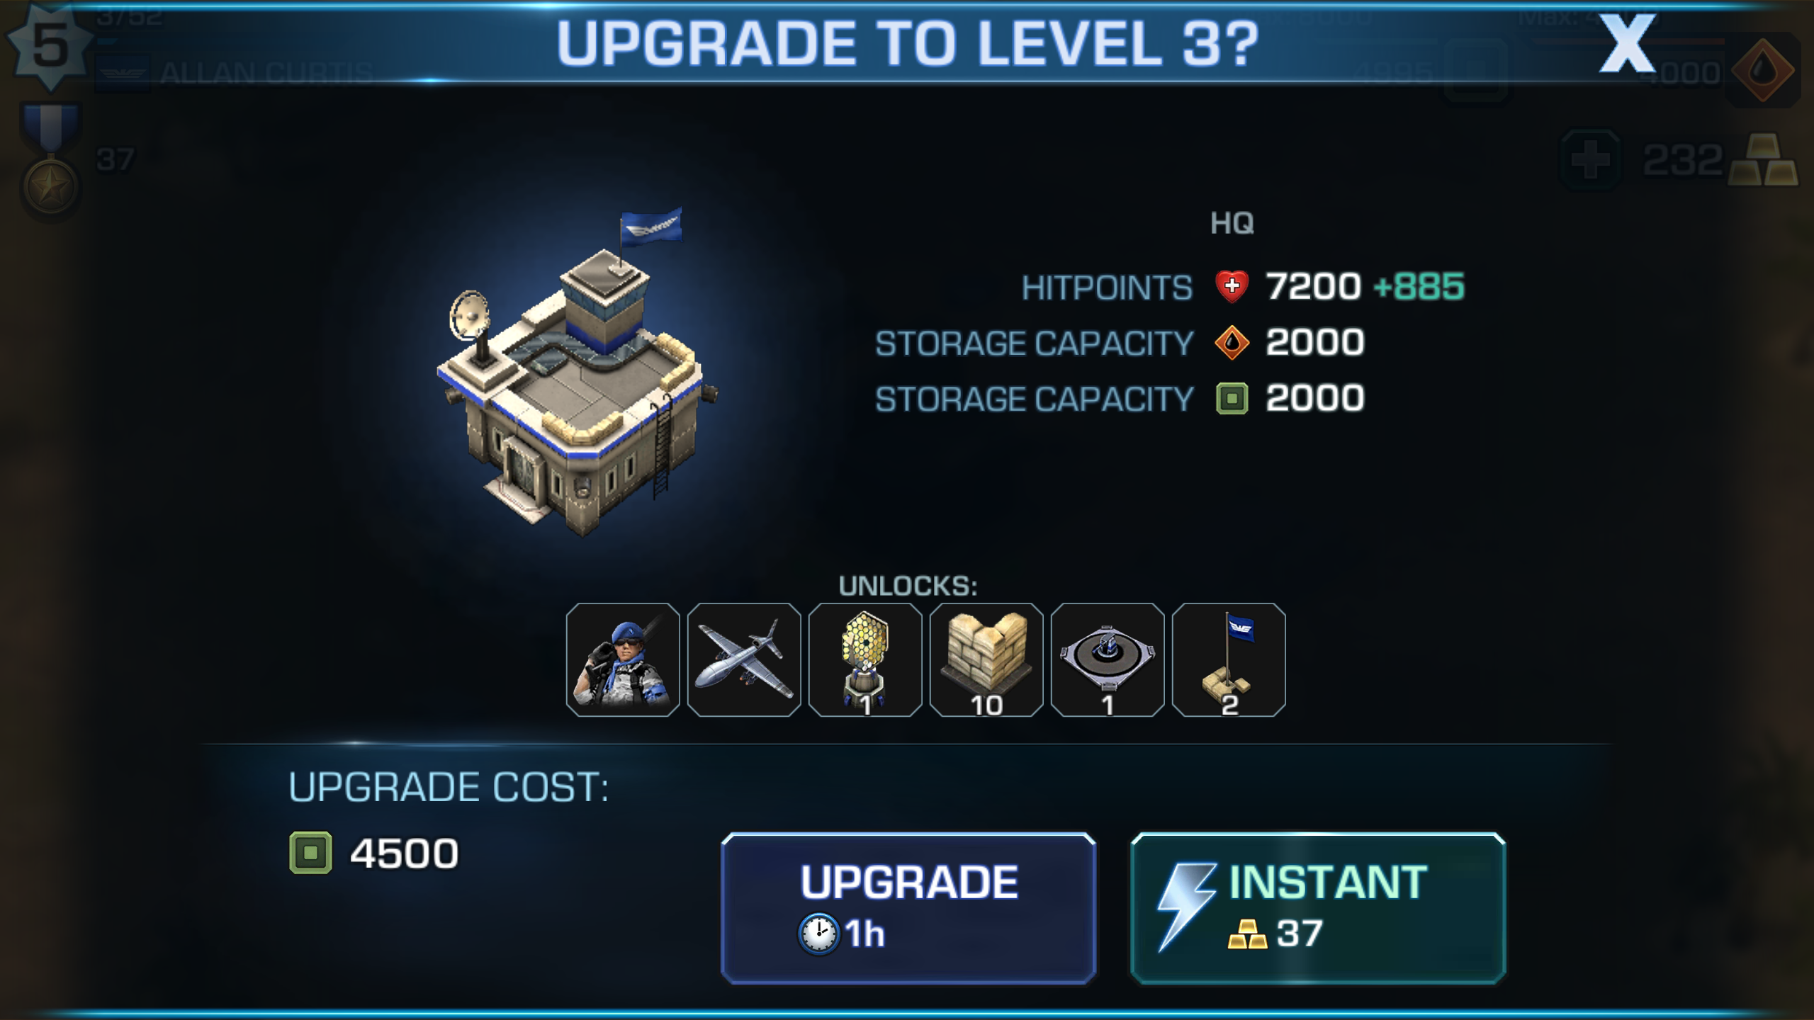Tap the oil storage capacity icon

point(1232,342)
